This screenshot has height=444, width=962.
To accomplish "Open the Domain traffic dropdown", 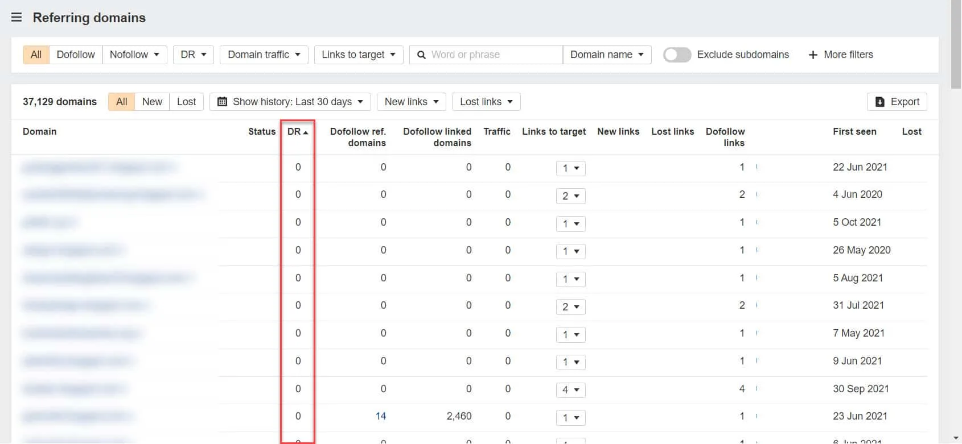I will tap(264, 55).
